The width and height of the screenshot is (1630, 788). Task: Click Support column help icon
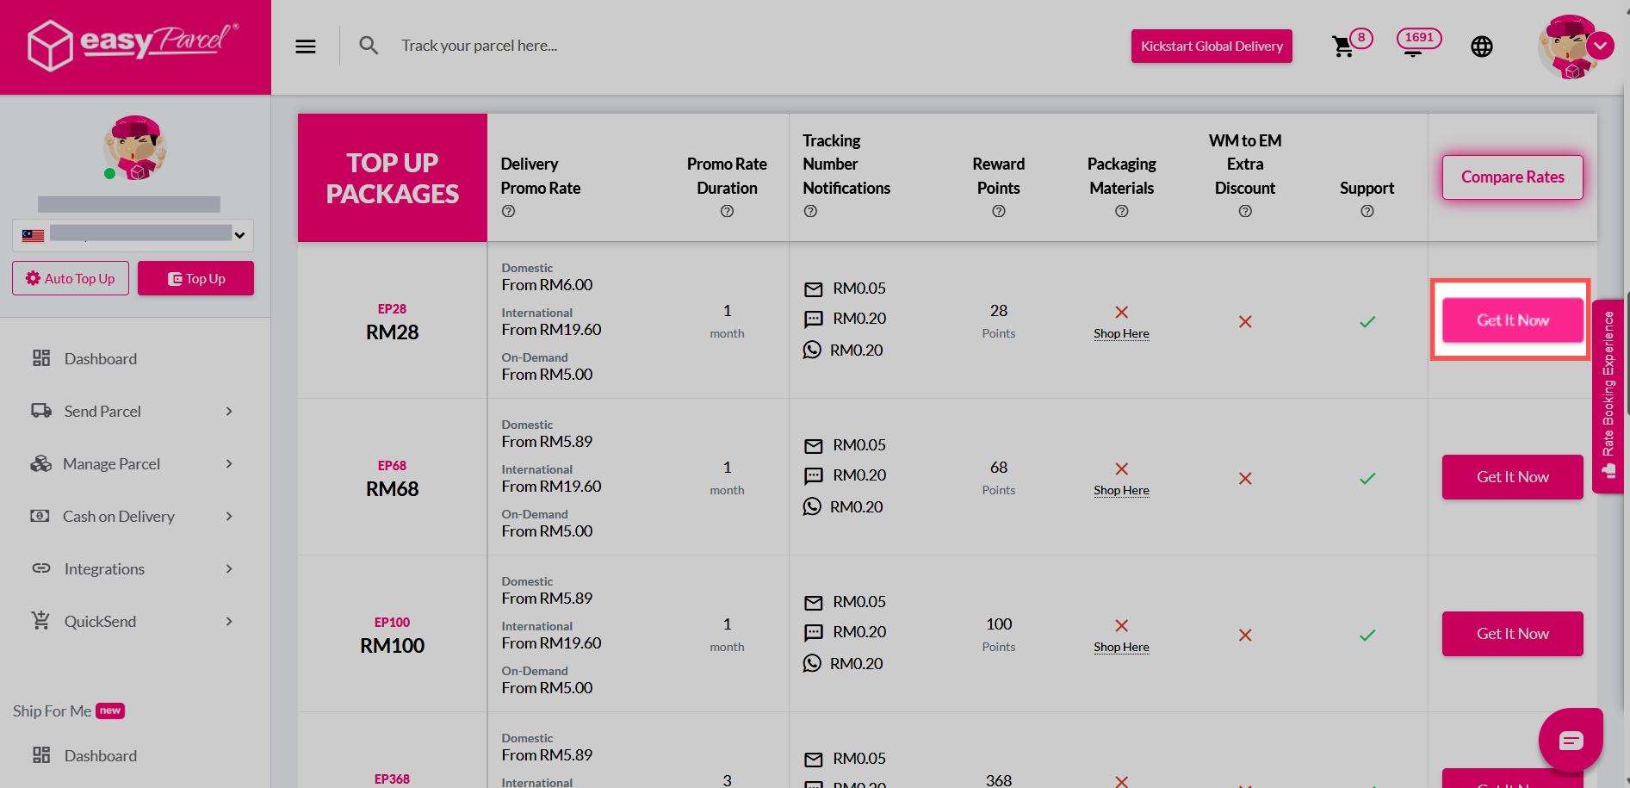tap(1367, 211)
